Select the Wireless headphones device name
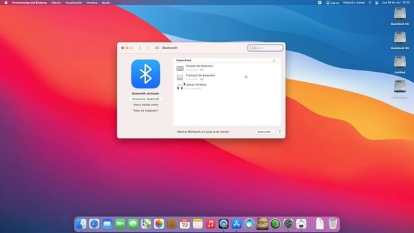The height and width of the screenshot is (233, 414). 196,85
